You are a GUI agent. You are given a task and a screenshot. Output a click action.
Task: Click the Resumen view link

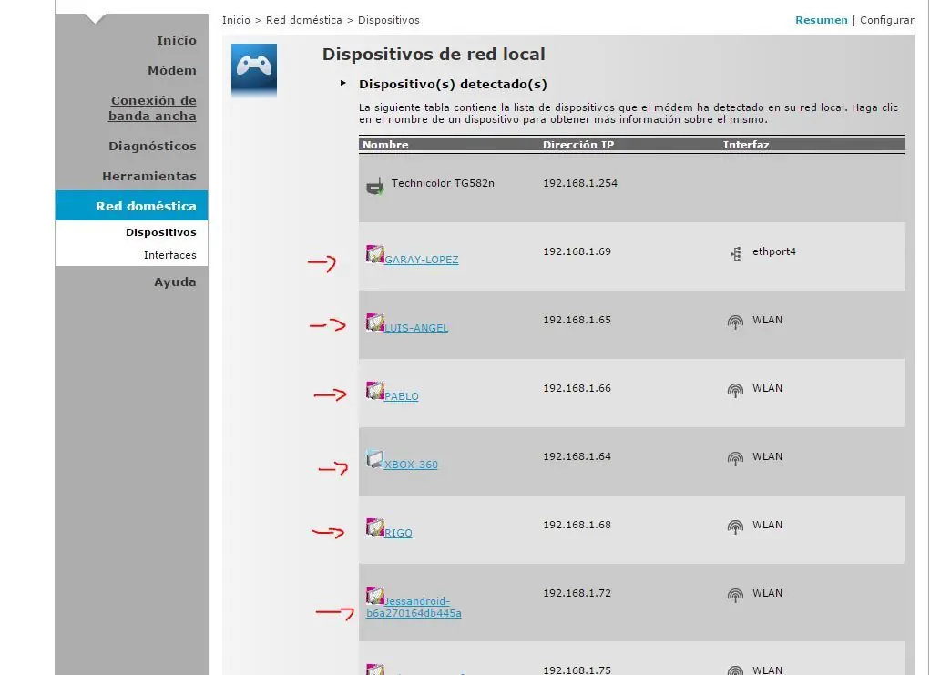click(822, 20)
